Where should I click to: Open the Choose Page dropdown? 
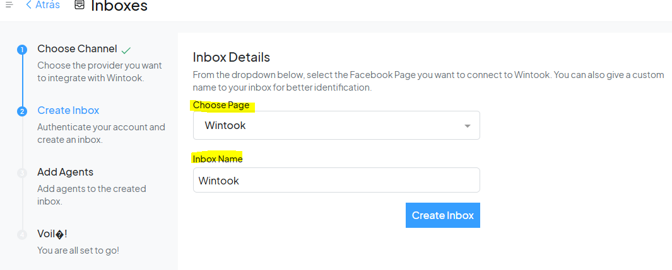[336, 126]
